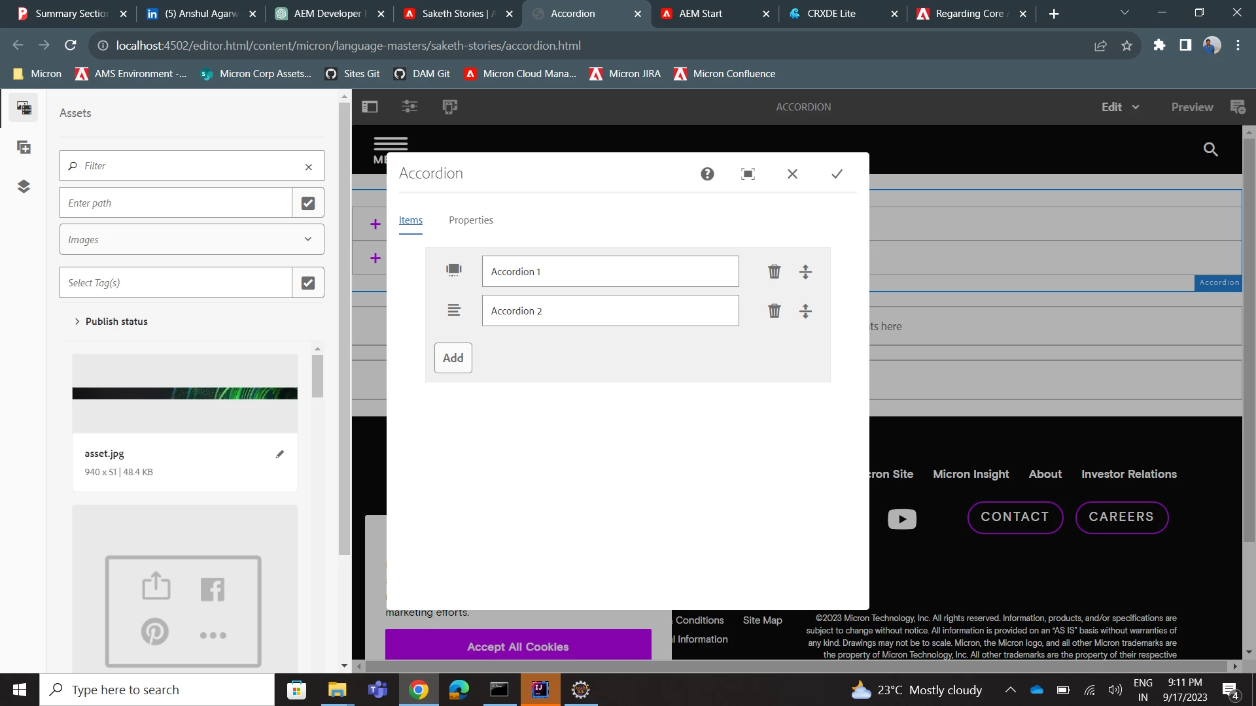Open page information settings icon
Image resolution: width=1256 pixels, height=706 pixels.
tap(410, 107)
